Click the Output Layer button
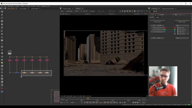This screenshot has width=192, height=108. (182, 22)
